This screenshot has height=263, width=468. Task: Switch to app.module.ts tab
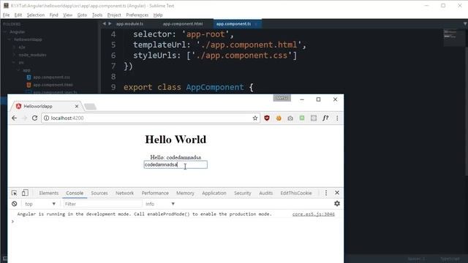click(130, 24)
